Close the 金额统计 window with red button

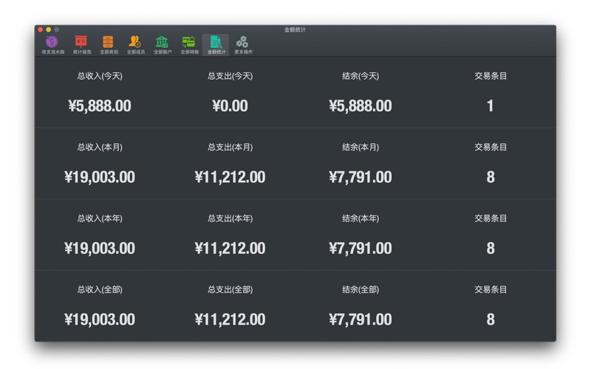(41, 30)
